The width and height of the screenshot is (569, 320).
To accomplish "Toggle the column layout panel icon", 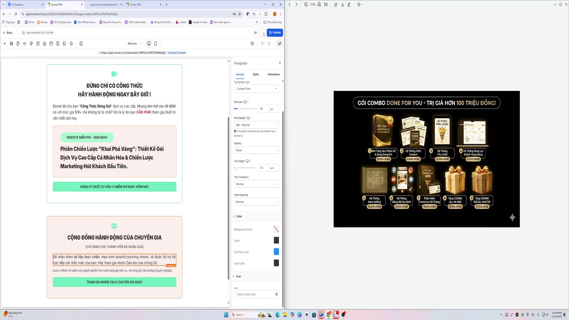I will click(81, 44).
